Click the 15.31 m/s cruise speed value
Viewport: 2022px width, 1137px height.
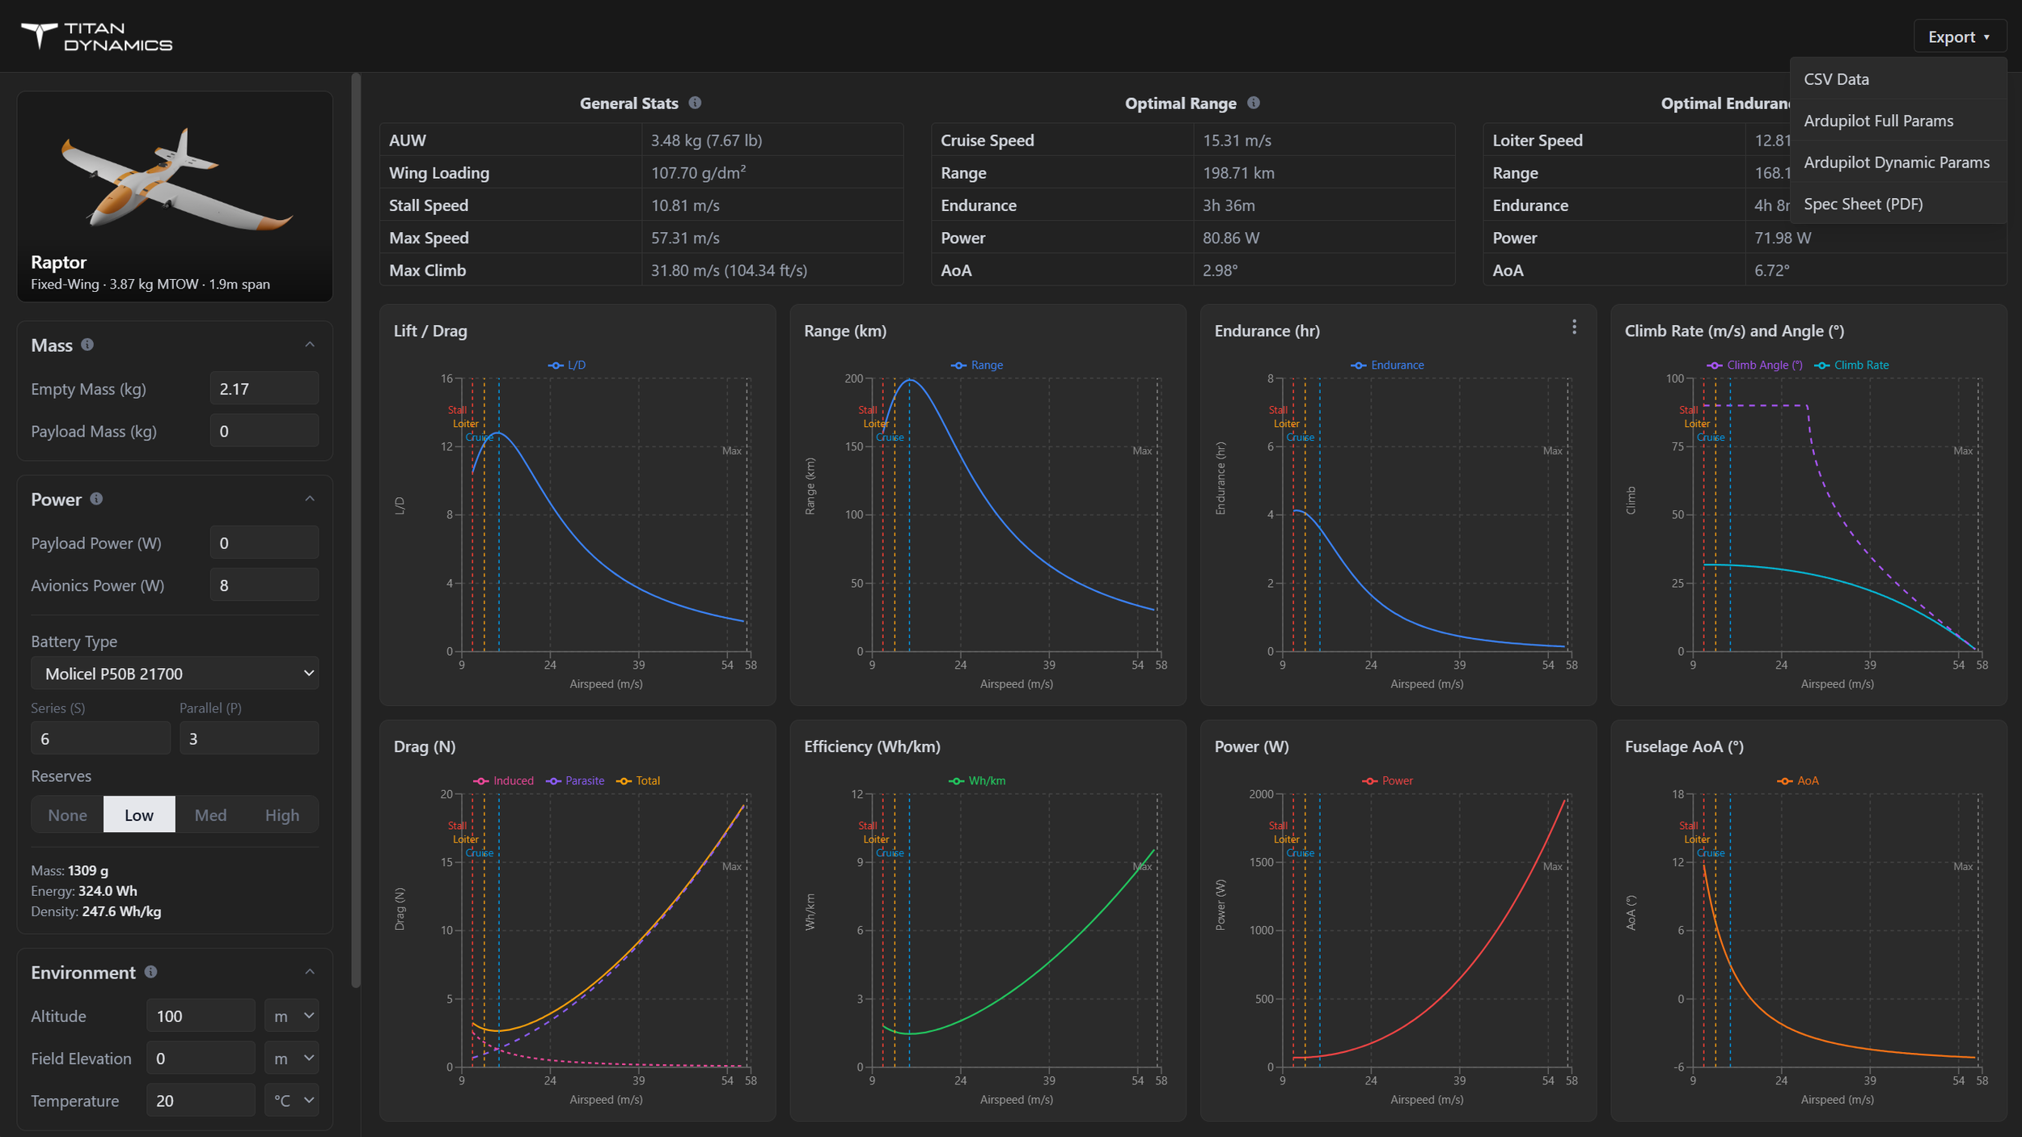tap(1237, 141)
